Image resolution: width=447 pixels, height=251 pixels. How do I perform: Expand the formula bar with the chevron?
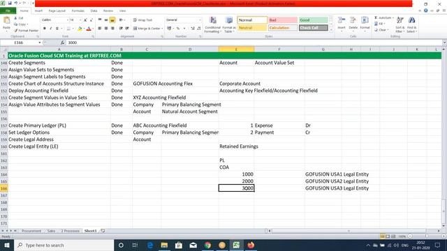444,43
